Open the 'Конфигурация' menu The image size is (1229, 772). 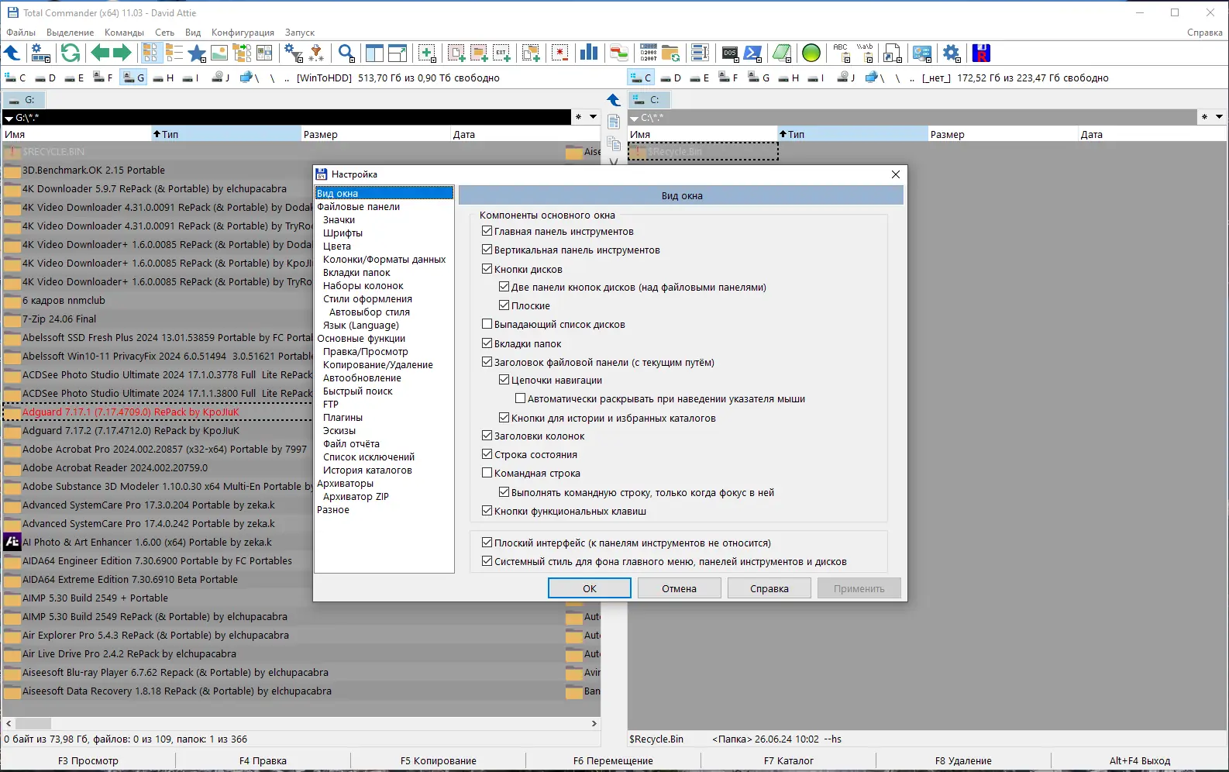pyautogui.click(x=243, y=33)
